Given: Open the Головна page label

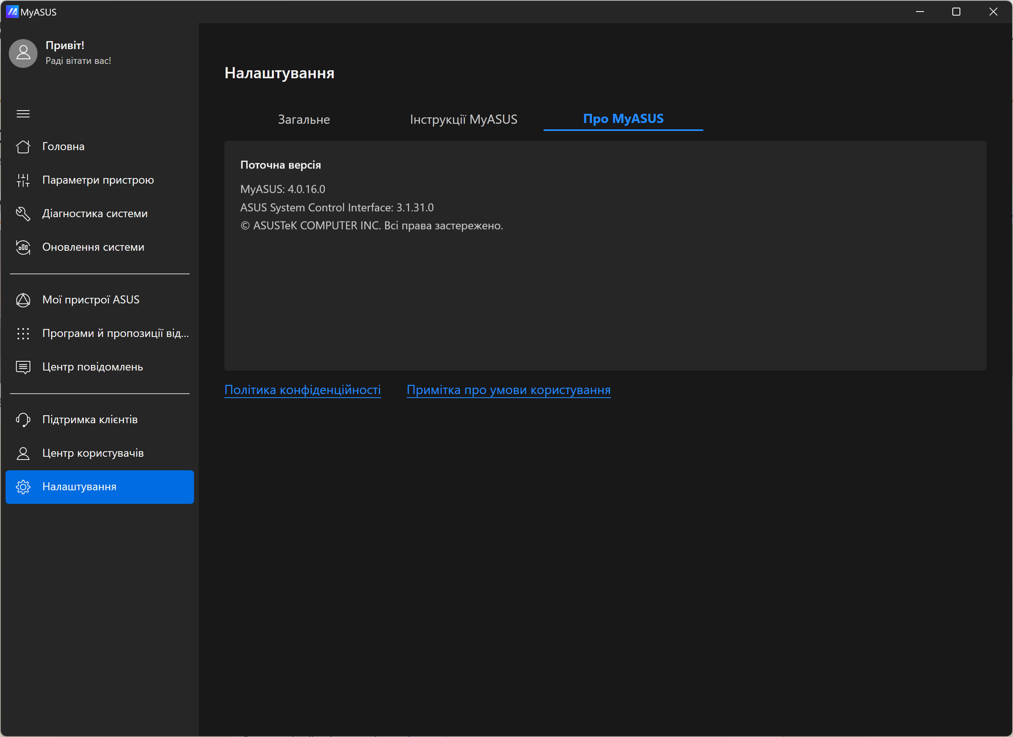Looking at the screenshot, I should click(63, 147).
